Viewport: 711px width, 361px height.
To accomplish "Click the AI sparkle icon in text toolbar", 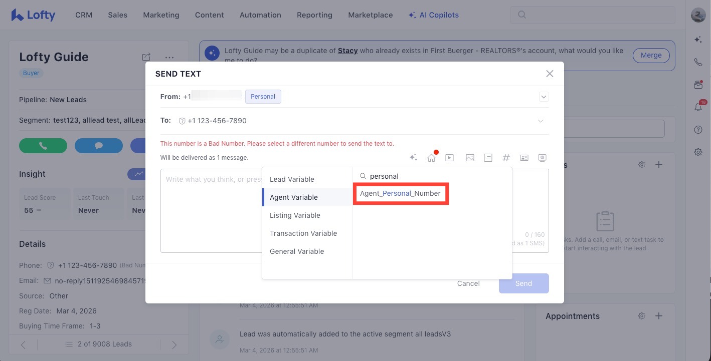I will point(413,158).
